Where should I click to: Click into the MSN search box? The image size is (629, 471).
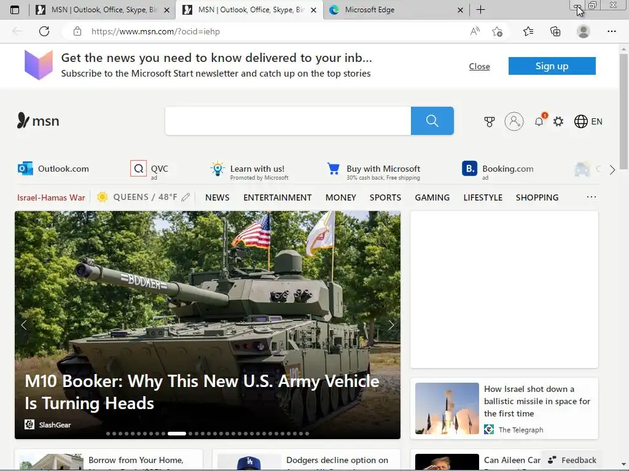pyautogui.click(x=287, y=121)
